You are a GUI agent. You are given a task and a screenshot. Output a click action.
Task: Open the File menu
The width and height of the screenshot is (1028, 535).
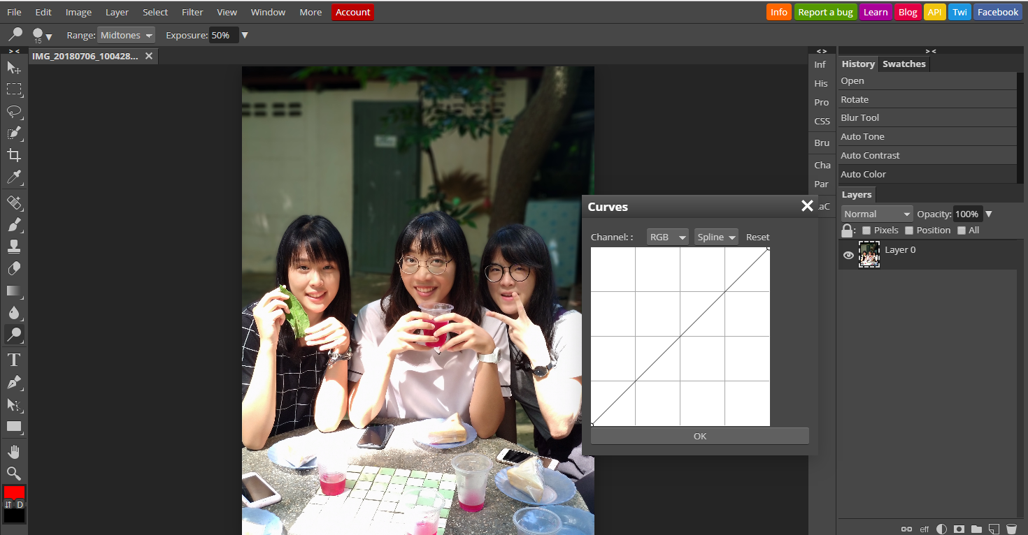pos(14,12)
